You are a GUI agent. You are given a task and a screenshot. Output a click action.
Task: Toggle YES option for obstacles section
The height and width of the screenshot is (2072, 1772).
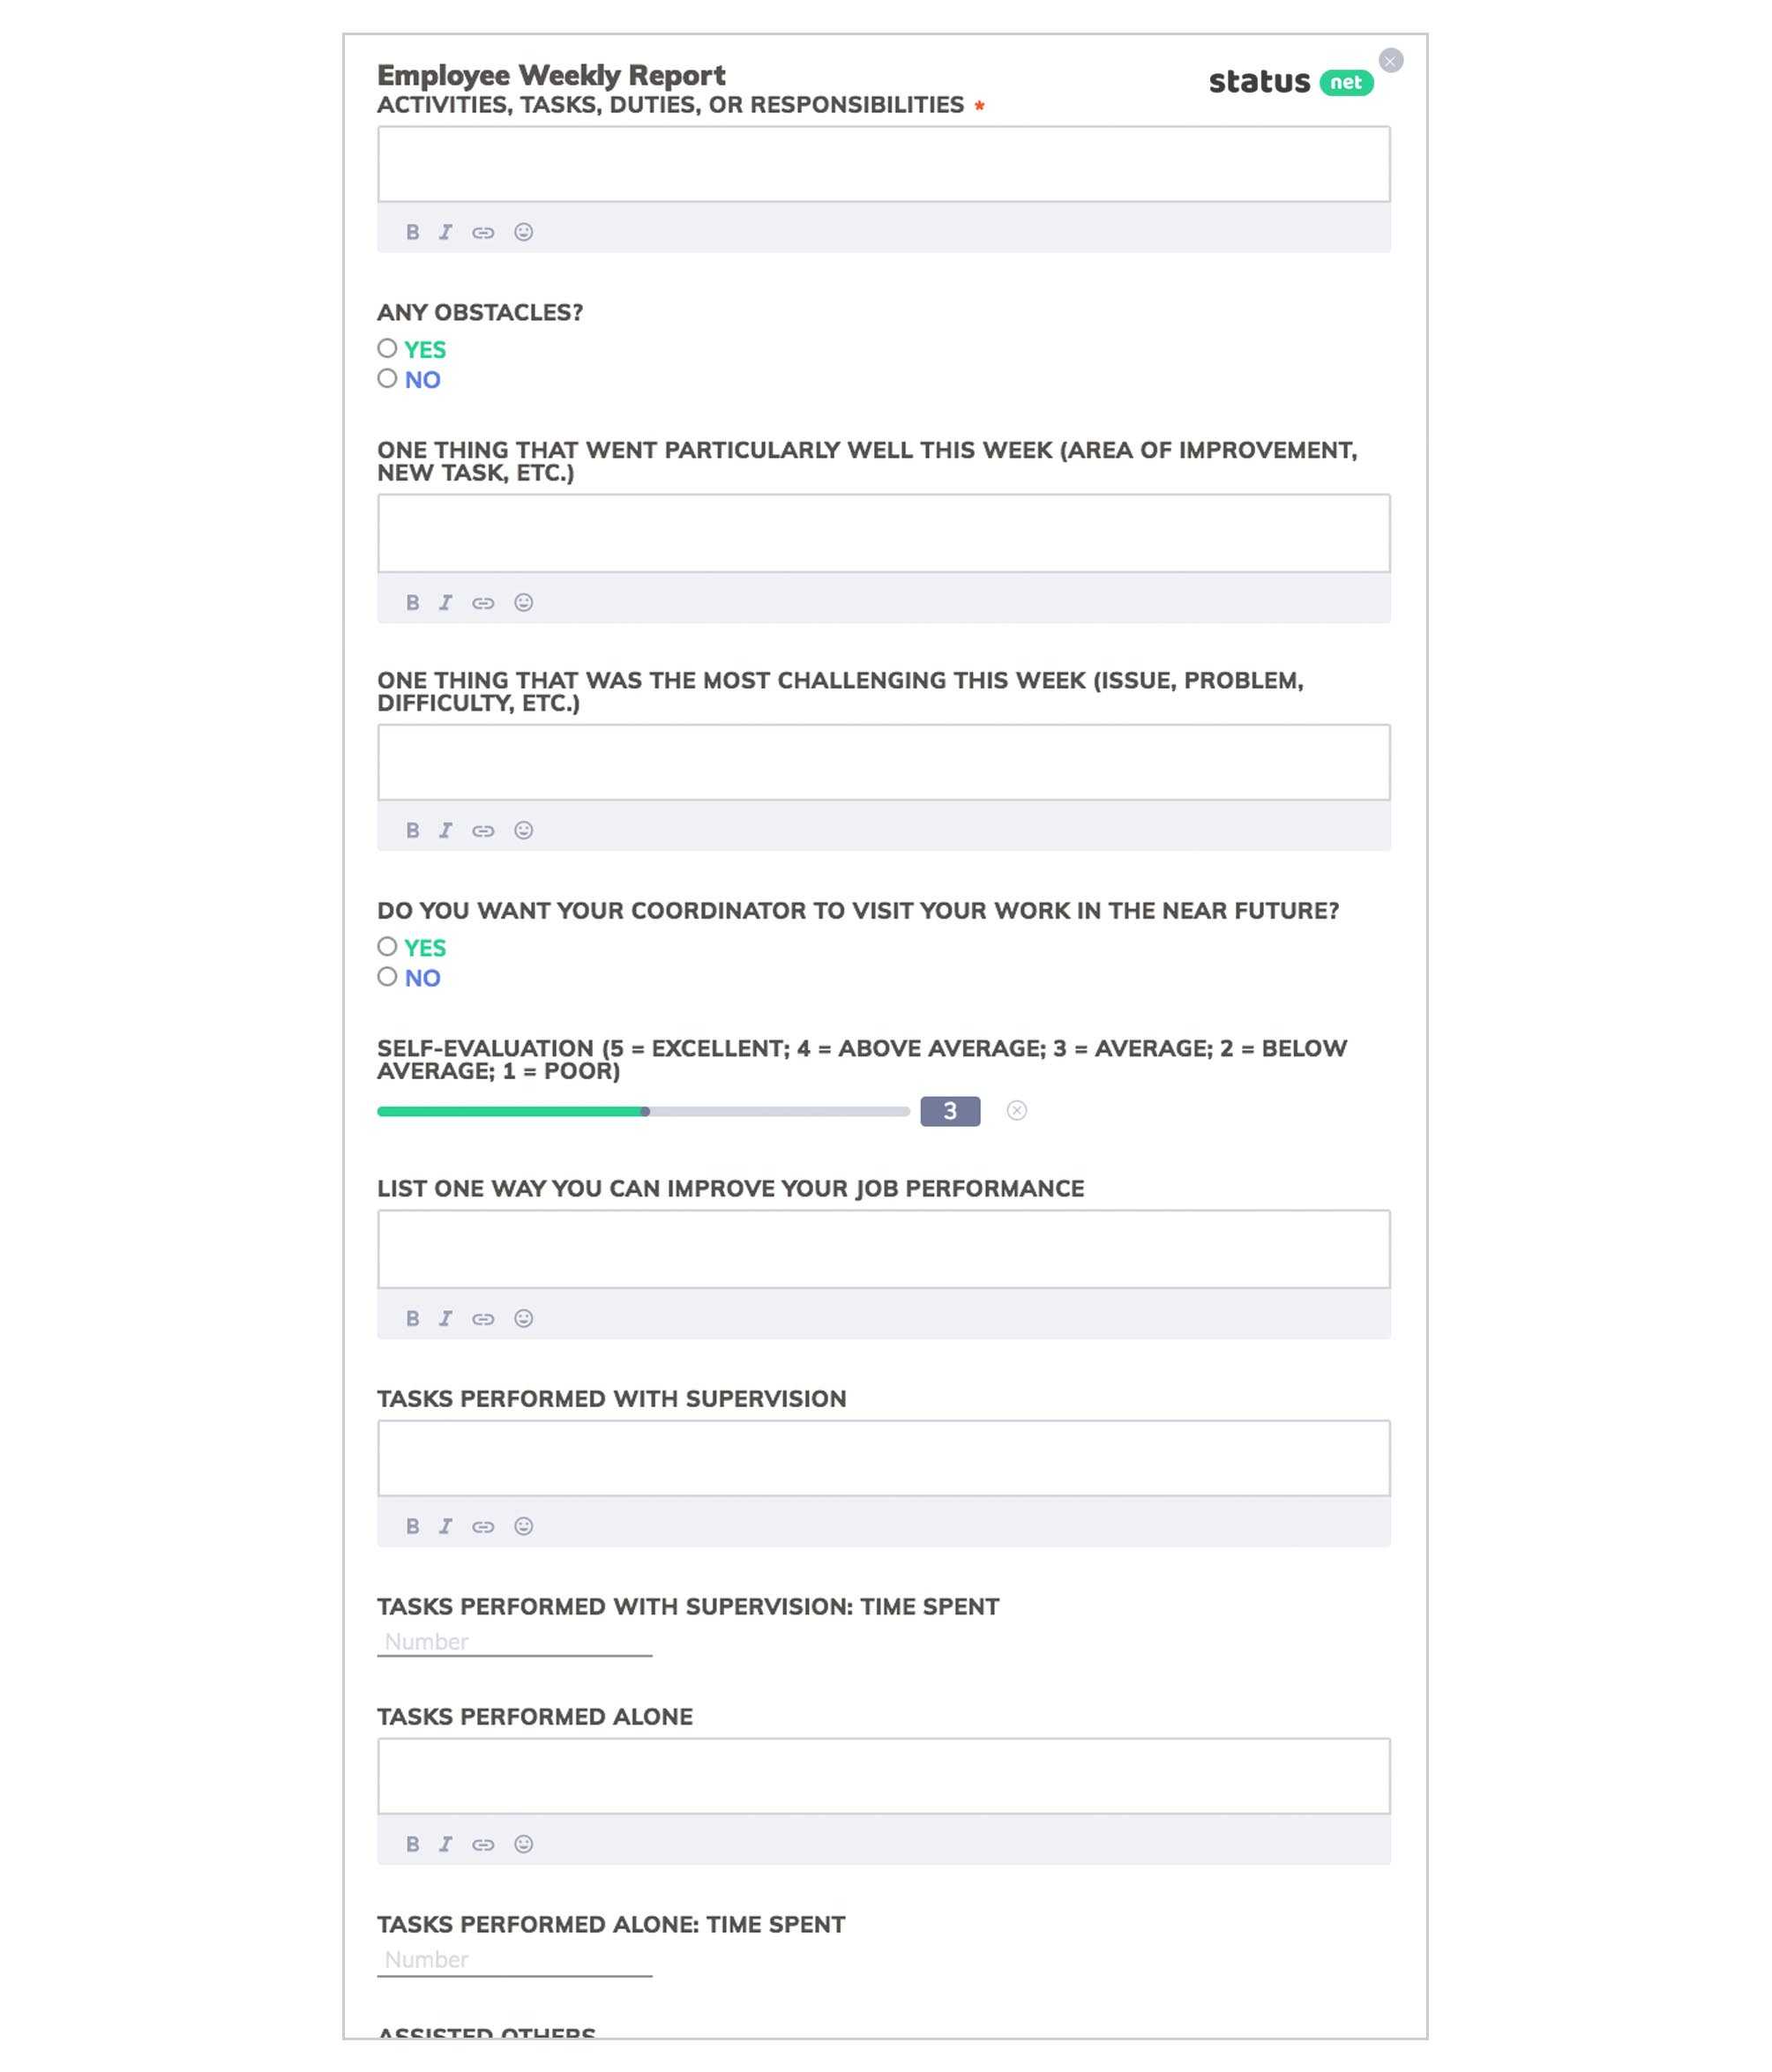(386, 348)
